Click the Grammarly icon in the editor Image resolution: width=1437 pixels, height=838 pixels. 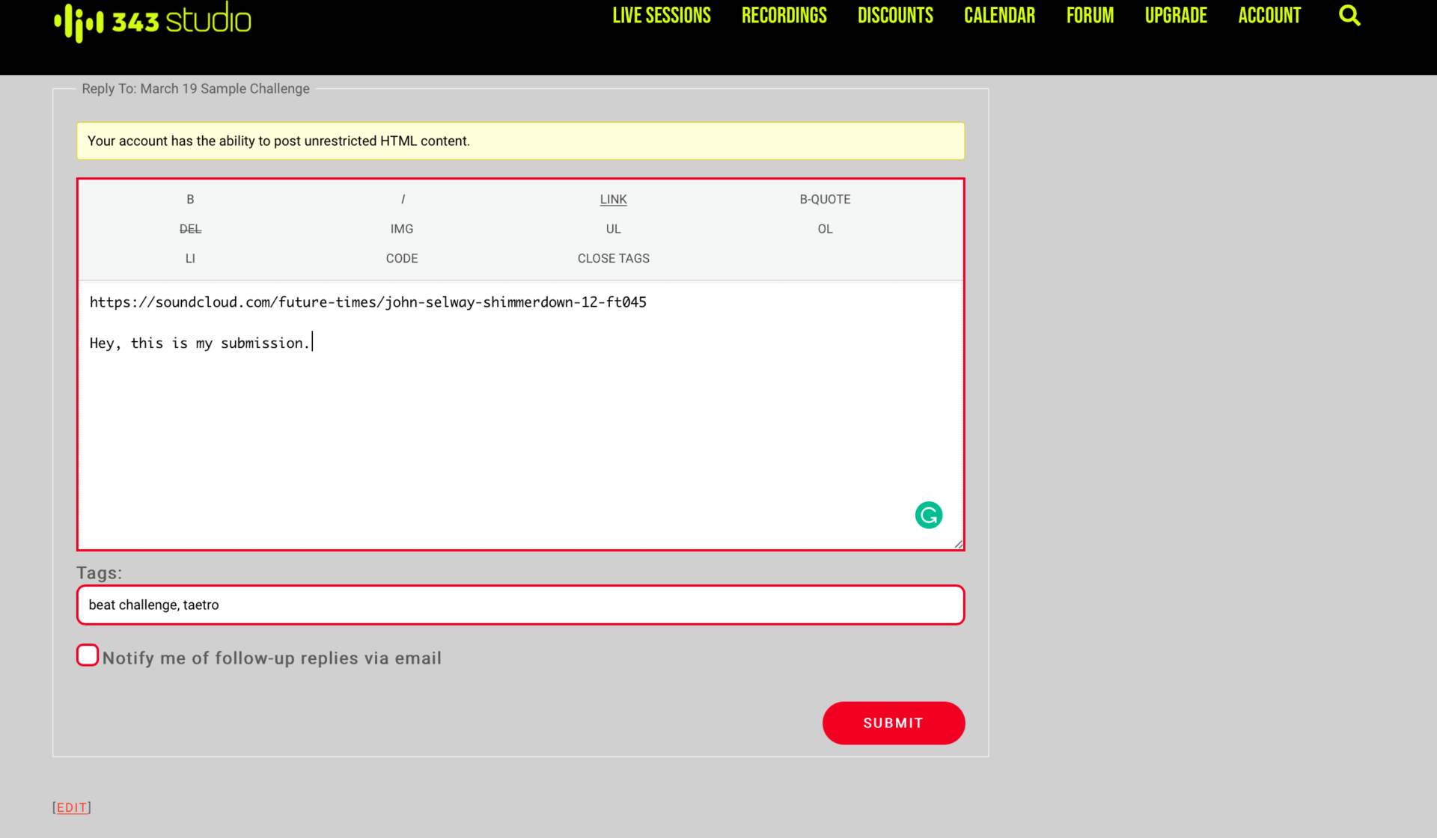point(929,515)
